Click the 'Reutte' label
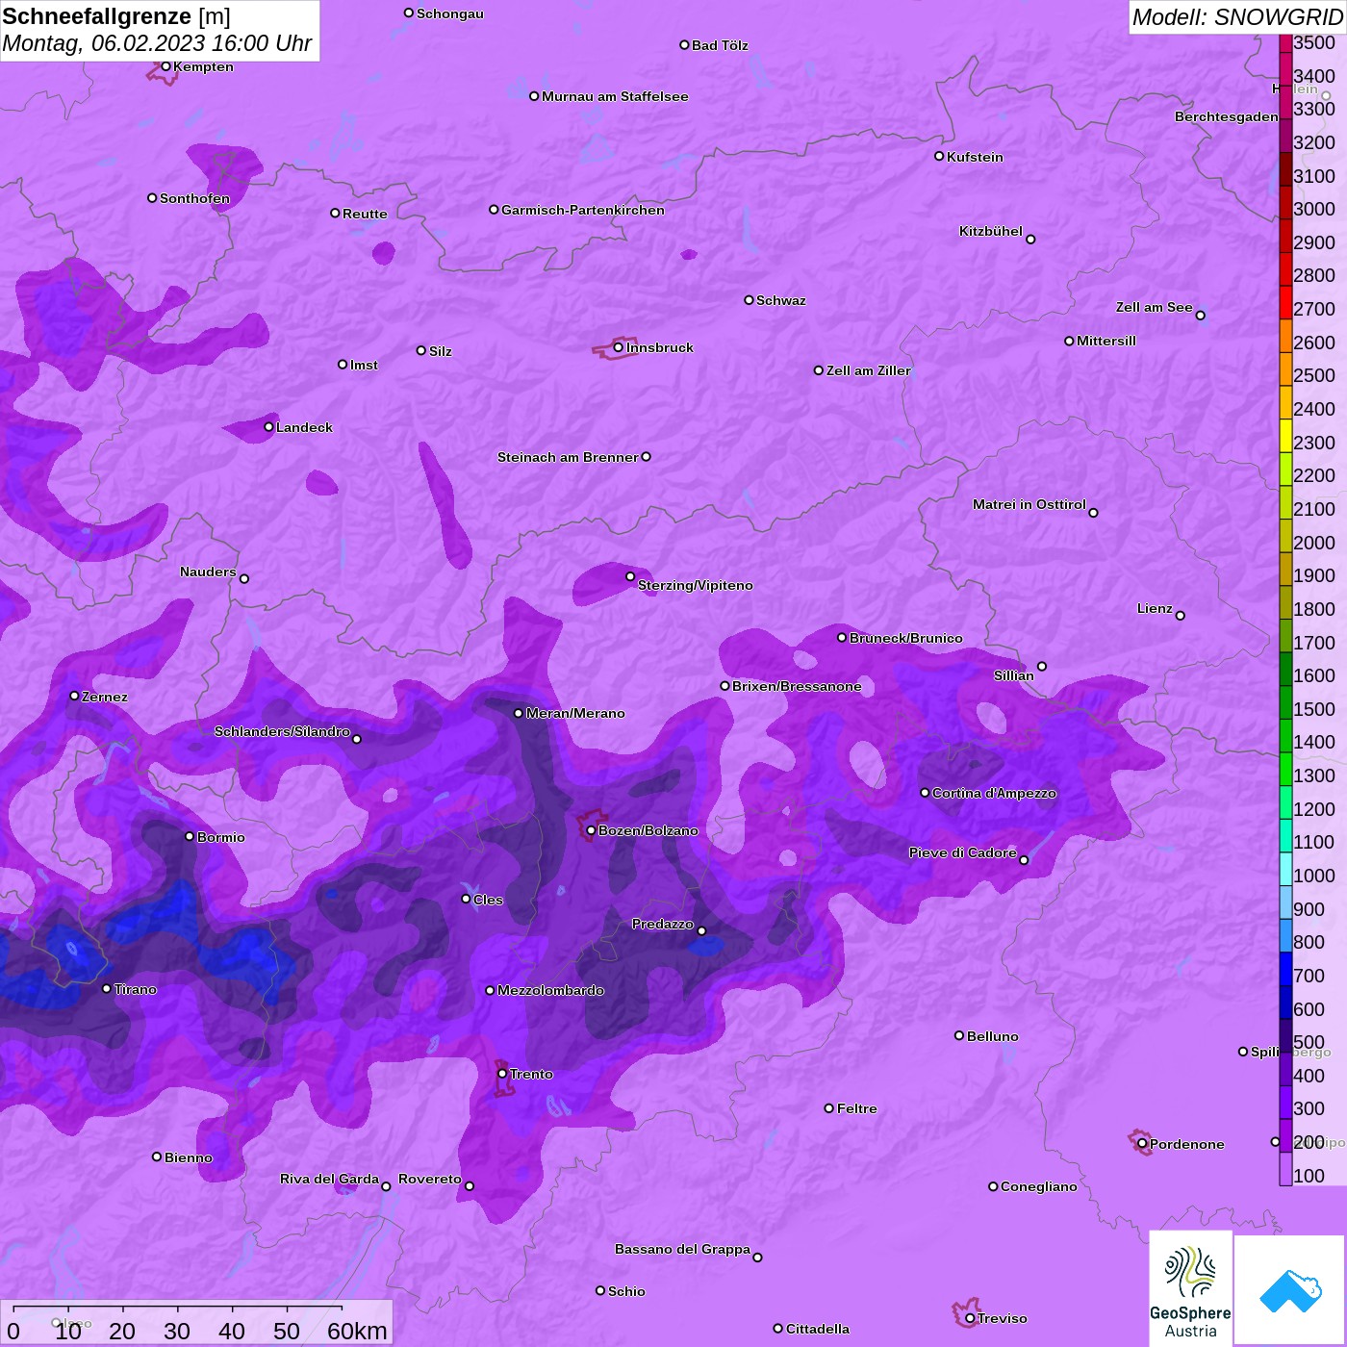This screenshot has width=1347, height=1347. click(365, 214)
